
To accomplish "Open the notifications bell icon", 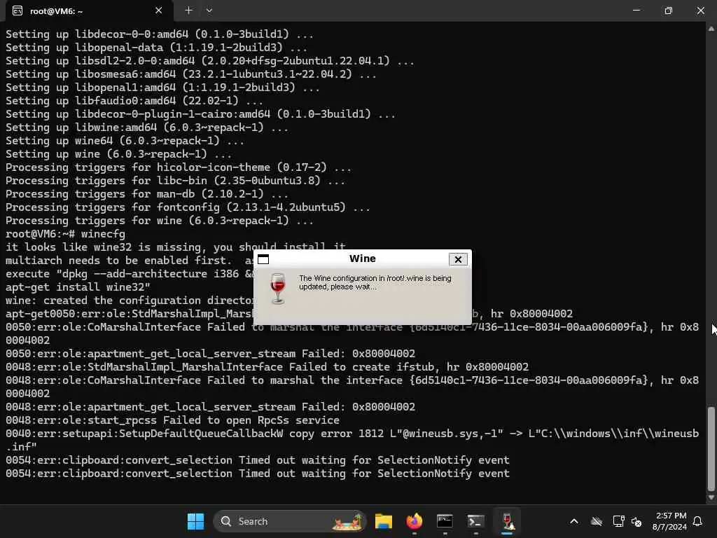I will (698, 521).
